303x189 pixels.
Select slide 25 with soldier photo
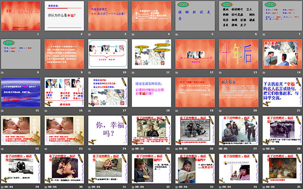coord(151,130)
